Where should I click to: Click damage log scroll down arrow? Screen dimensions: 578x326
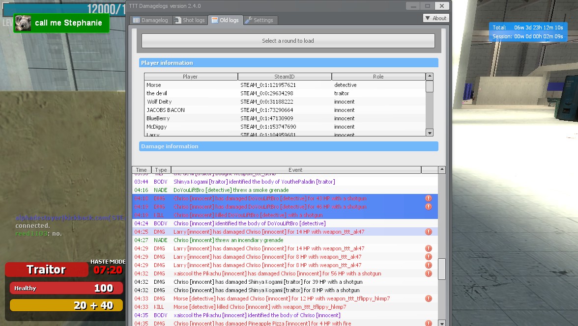(x=441, y=323)
